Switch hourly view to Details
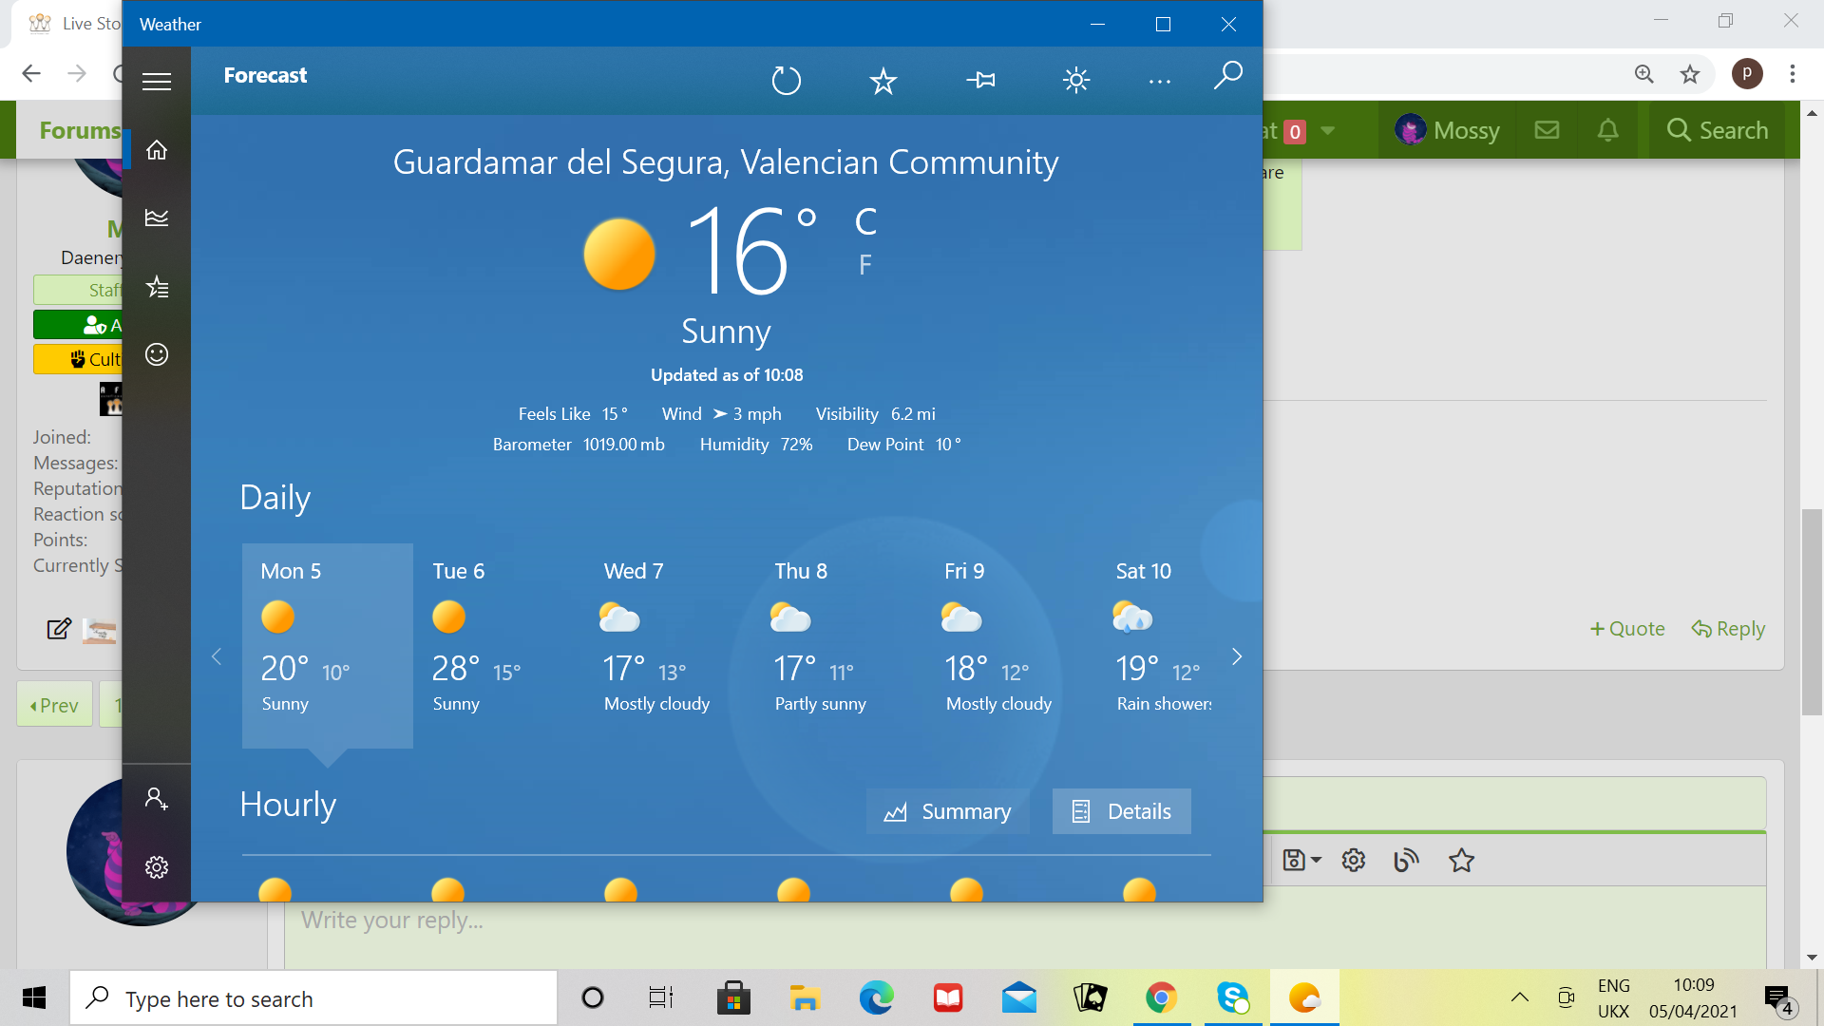1824x1026 pixels. (x=1121, y=811)
